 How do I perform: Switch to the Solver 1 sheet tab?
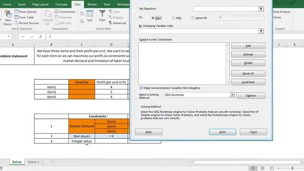point(33,162)
